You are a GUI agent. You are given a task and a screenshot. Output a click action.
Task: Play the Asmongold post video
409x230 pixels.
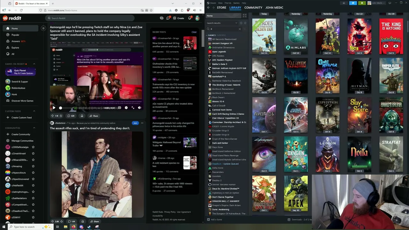54,108
